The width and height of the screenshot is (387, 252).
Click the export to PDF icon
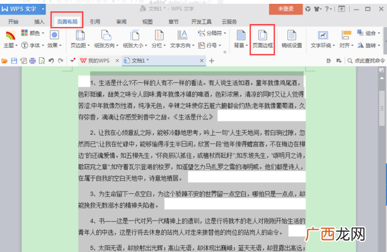[23, 61]
